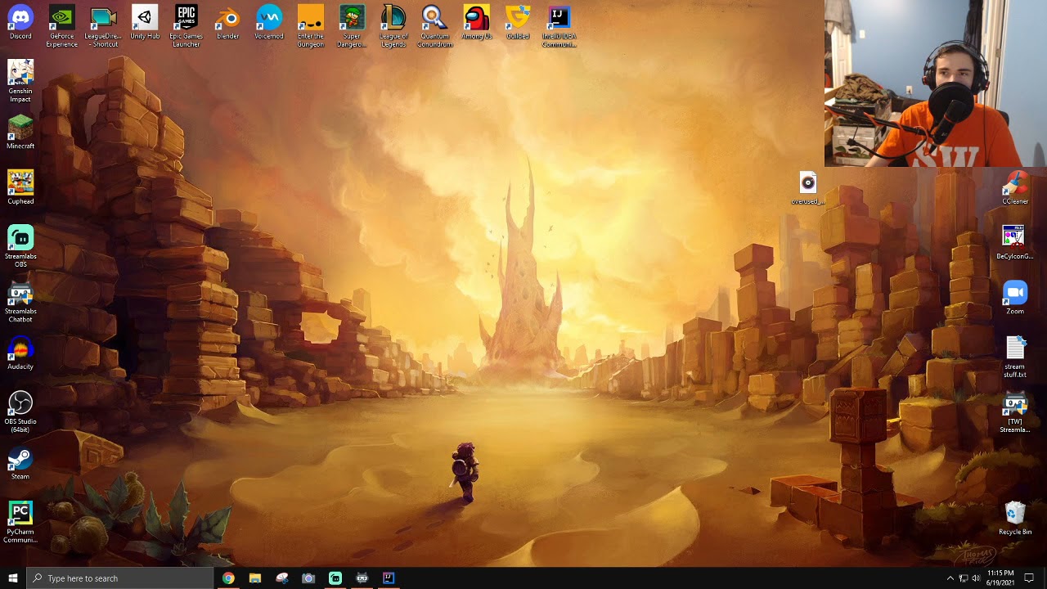Select the [TW] Streamlabs shortcut icon
This screenshot has height=589, width=1047.
[1015, 411]
